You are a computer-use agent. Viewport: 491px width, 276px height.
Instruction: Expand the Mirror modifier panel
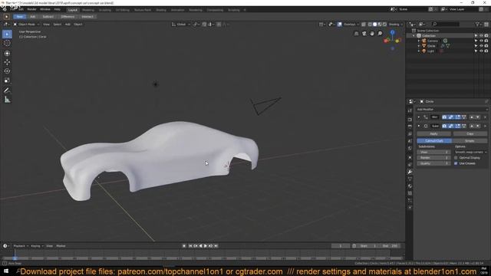coord(419,117)
